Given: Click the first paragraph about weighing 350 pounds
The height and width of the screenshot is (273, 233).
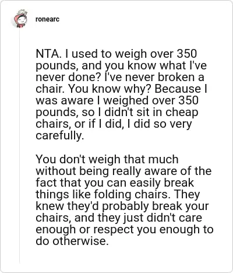Looking at the screenshot, I should click(121, 94).
